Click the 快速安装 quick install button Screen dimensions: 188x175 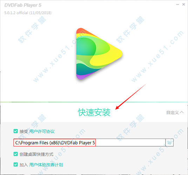(94, 112)
